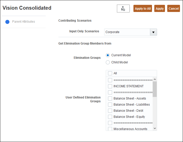
Task: Cancel the dialog
Action: click(173, 9)
